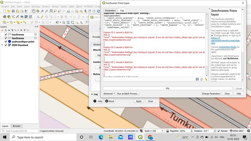Adjust Rotation stepper arrows
This screenshot has width=251, height=141.
point(215,131)
